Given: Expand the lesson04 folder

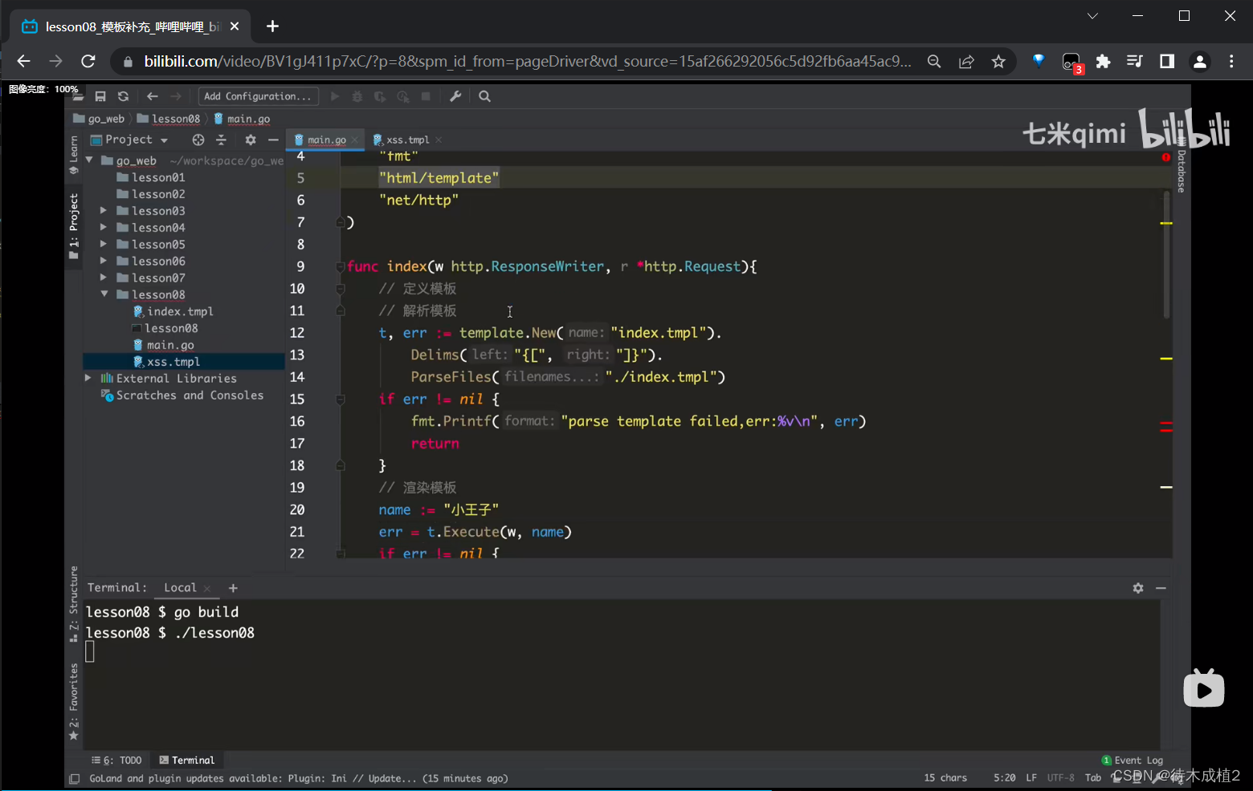Looking at the screenshot, I should point(103,227).
